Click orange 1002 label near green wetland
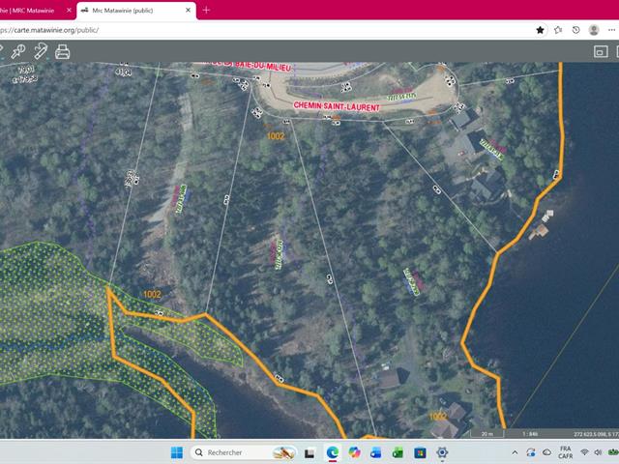 point(152,294)
